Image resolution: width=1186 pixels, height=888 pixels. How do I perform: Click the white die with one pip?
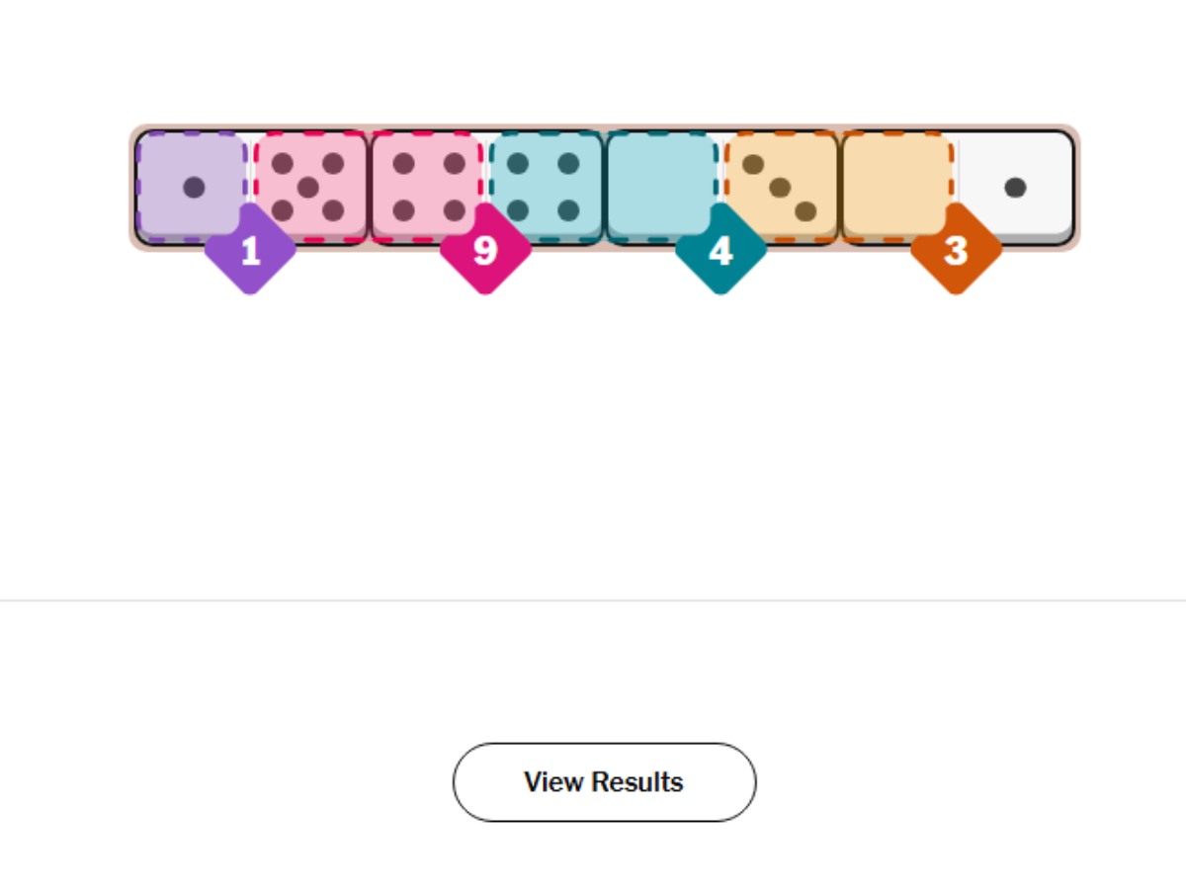click(x=1015, y=186)
